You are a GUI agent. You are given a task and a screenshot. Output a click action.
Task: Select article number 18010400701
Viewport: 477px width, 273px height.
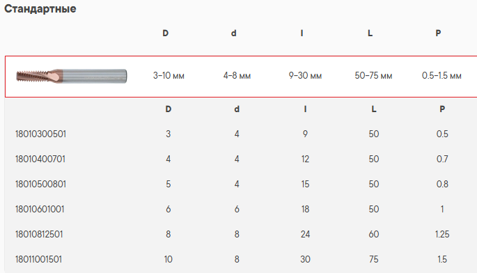click(x=40, y=159)
